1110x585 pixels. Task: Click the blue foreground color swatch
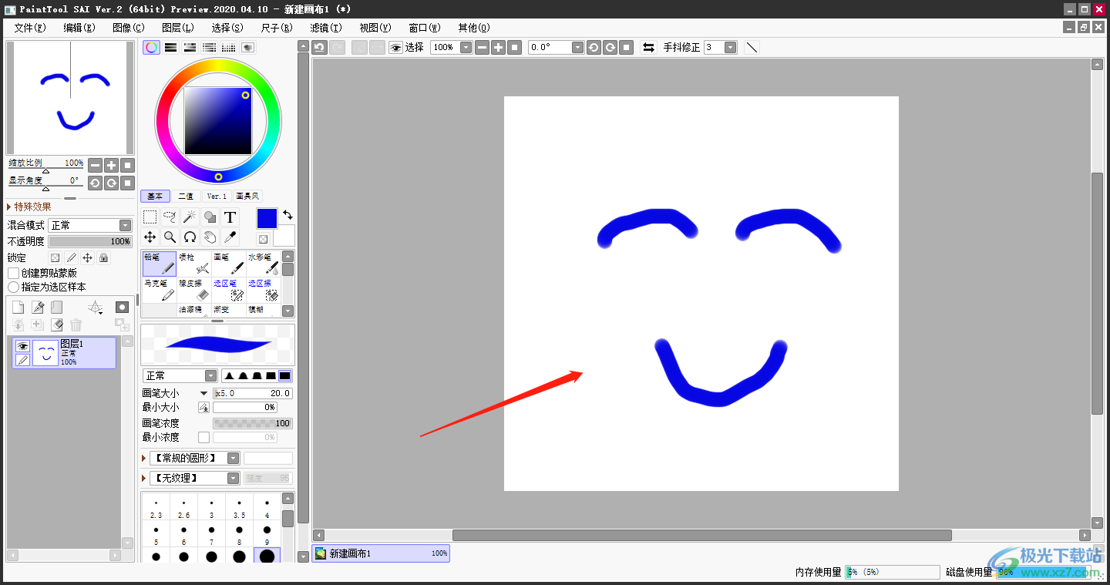[267, 218]
